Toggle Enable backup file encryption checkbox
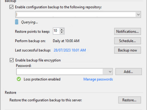Viewport: 147px width, 110px height. [x=12, y=60]
